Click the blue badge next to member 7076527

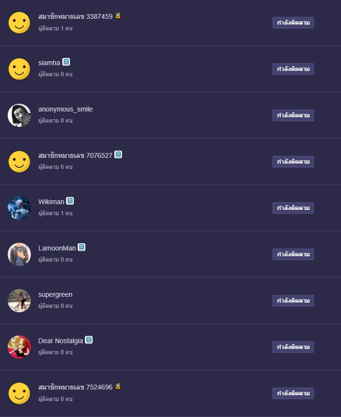[118, 154]
